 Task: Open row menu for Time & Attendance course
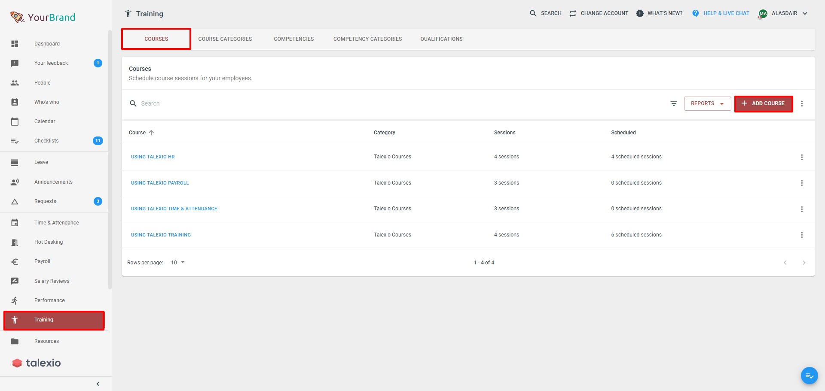pos(802,209)
